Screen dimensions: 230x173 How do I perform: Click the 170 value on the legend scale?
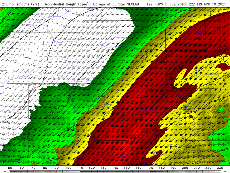click(x=150, y=168)
